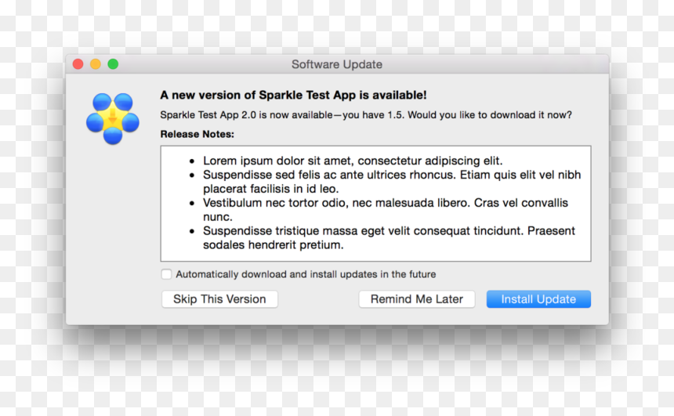The width and height of the screenshot is (674, 416).
Task: Click the 'Suspendisse sed felis ac ante' bullet
Action: click(392, 182)
